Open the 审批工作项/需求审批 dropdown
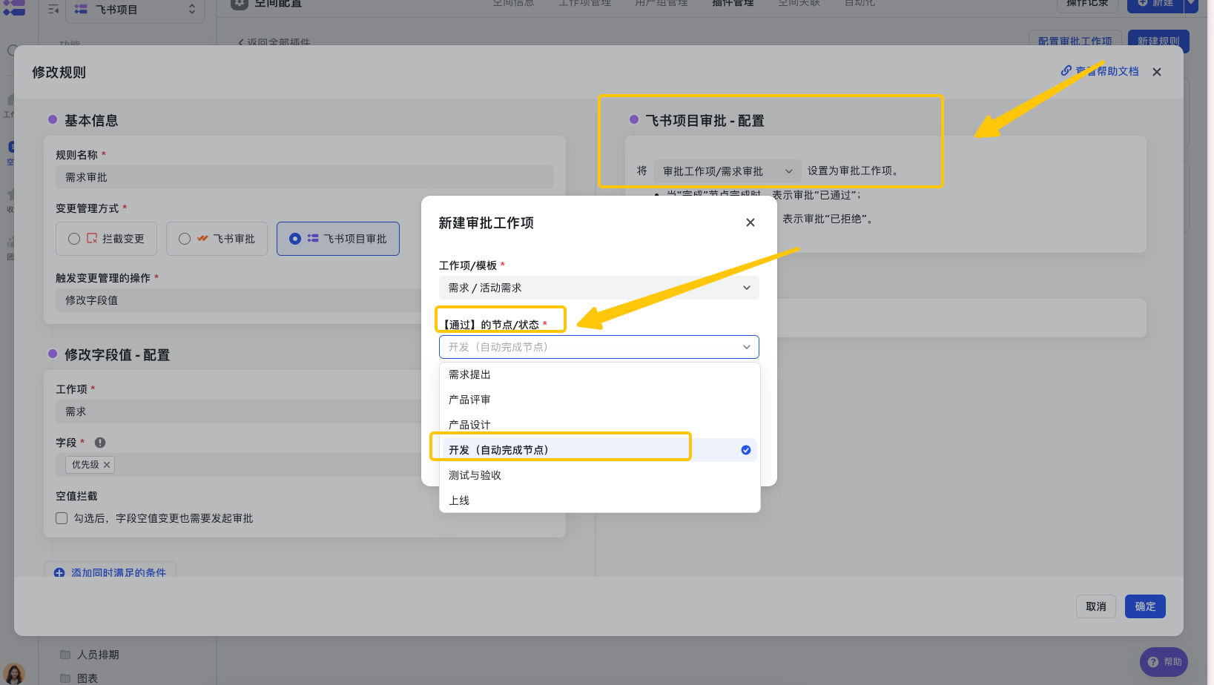Viewport: 1214px width, 685px height. pos(727,171)
